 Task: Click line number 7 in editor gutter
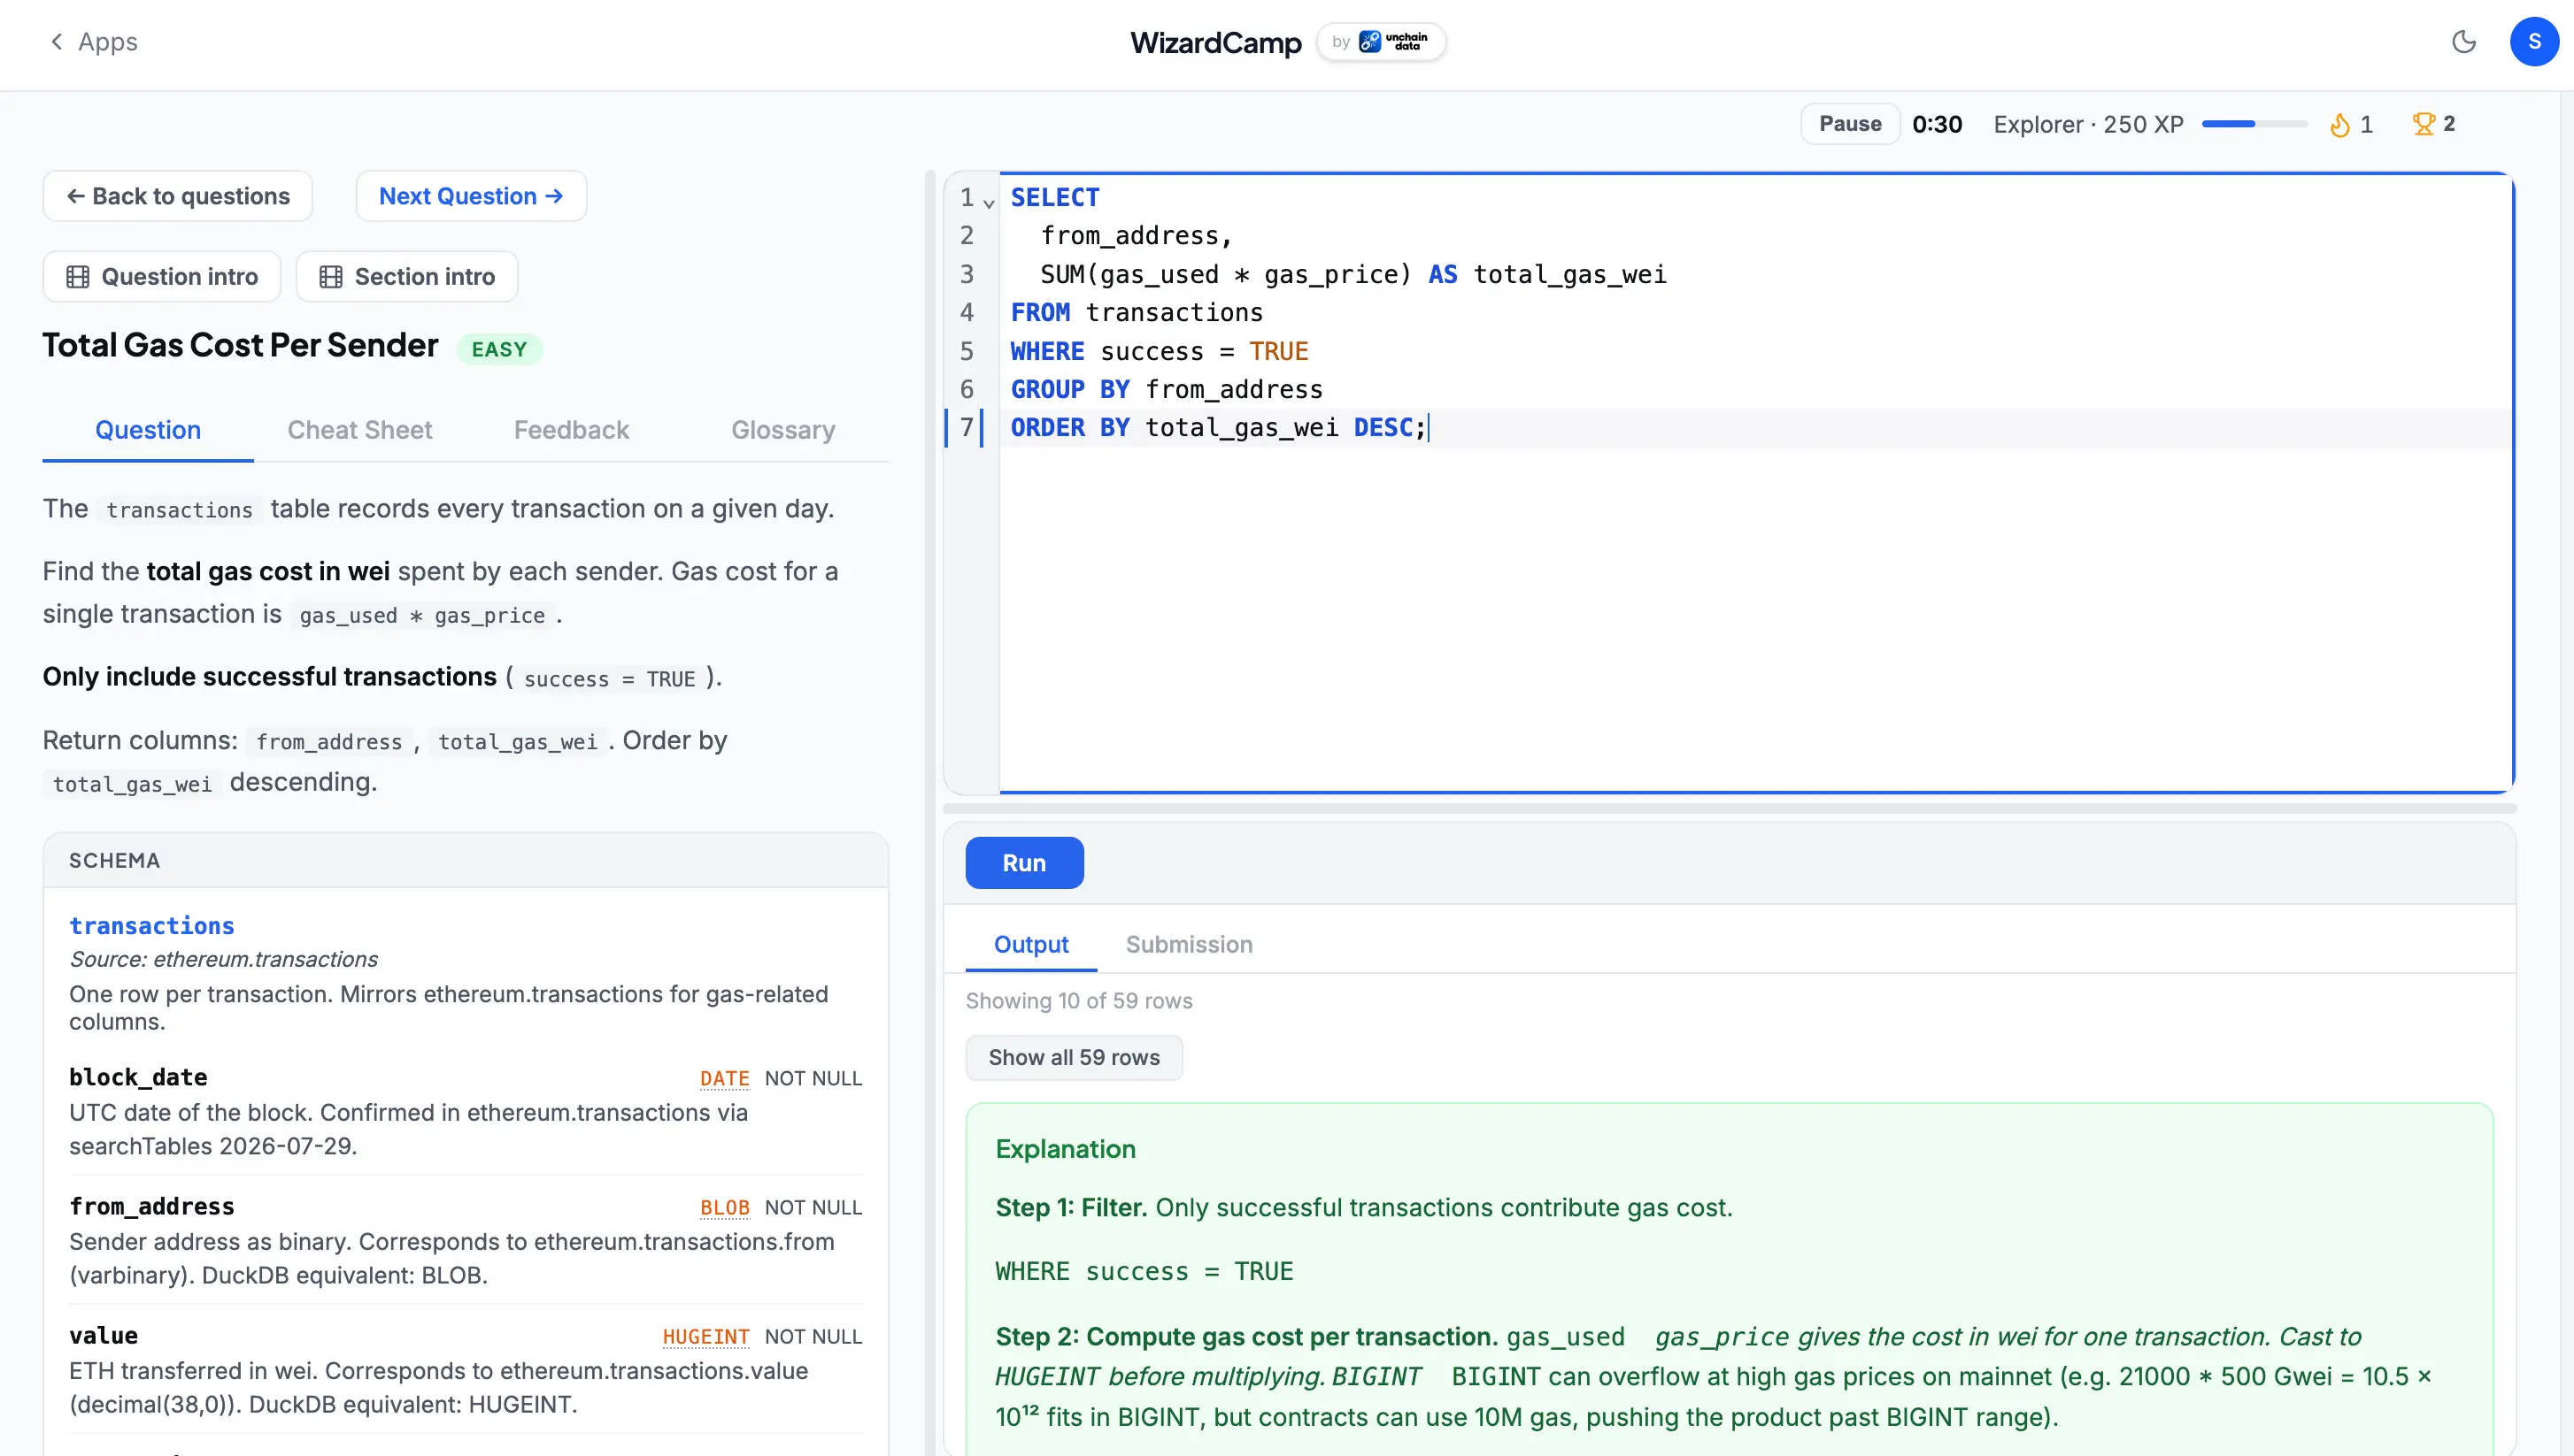pyautogui.click(x=967, y=427)
